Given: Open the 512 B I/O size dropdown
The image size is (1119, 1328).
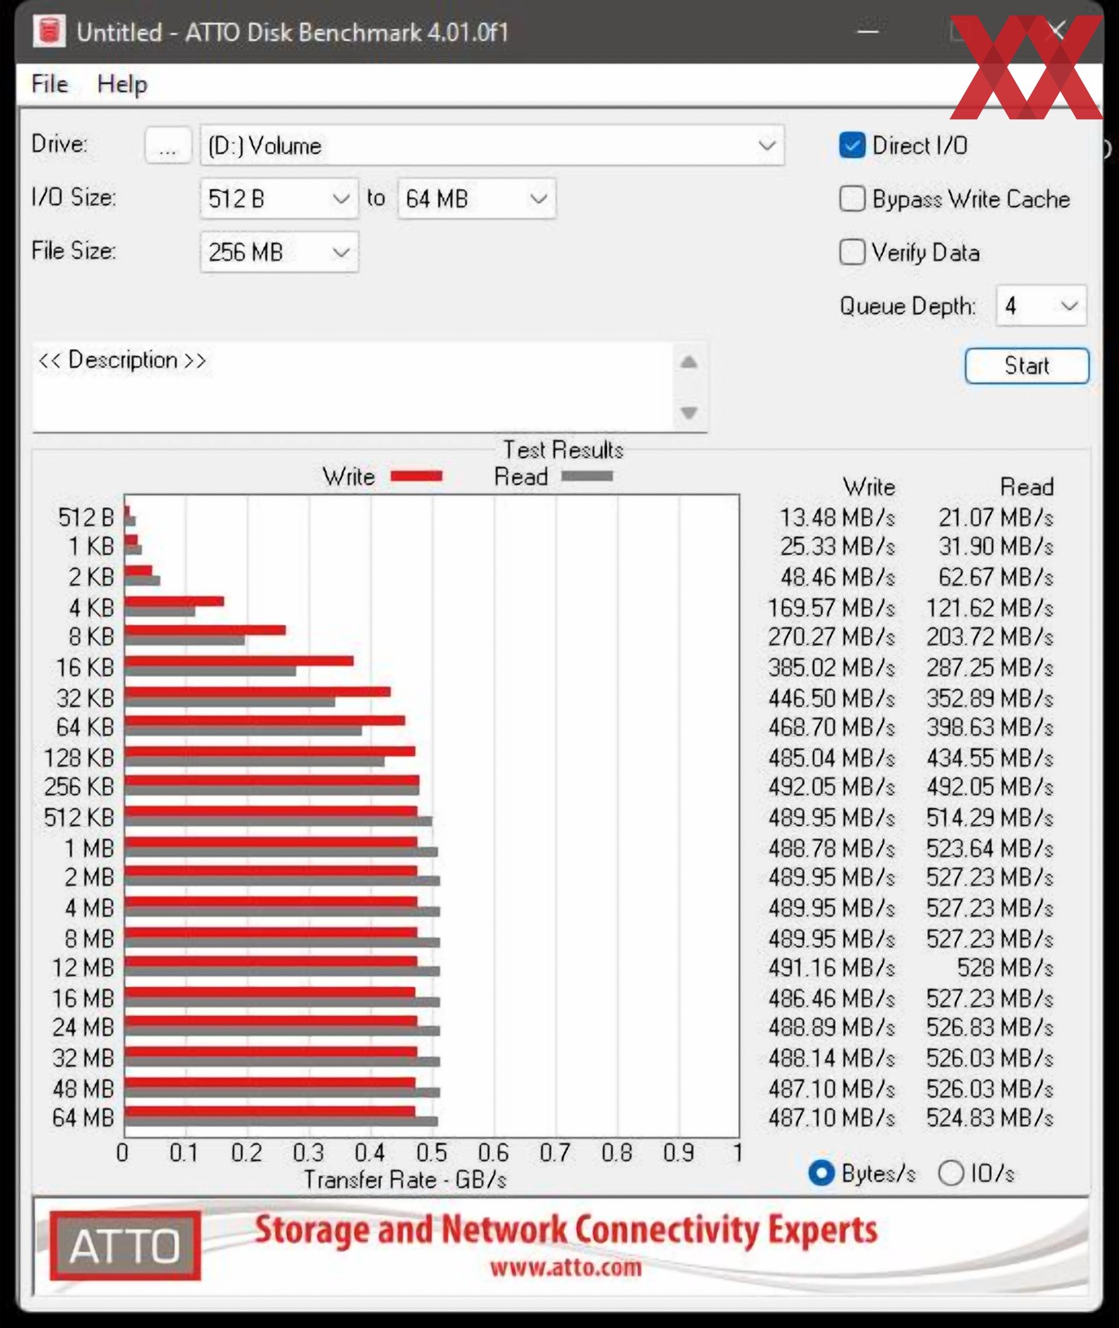Looking at the screenshot, I should click(x=279, y=199).
